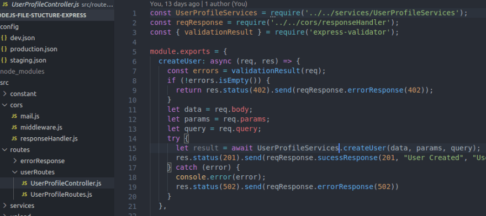Click 'await' keyword on line 15

242,148
